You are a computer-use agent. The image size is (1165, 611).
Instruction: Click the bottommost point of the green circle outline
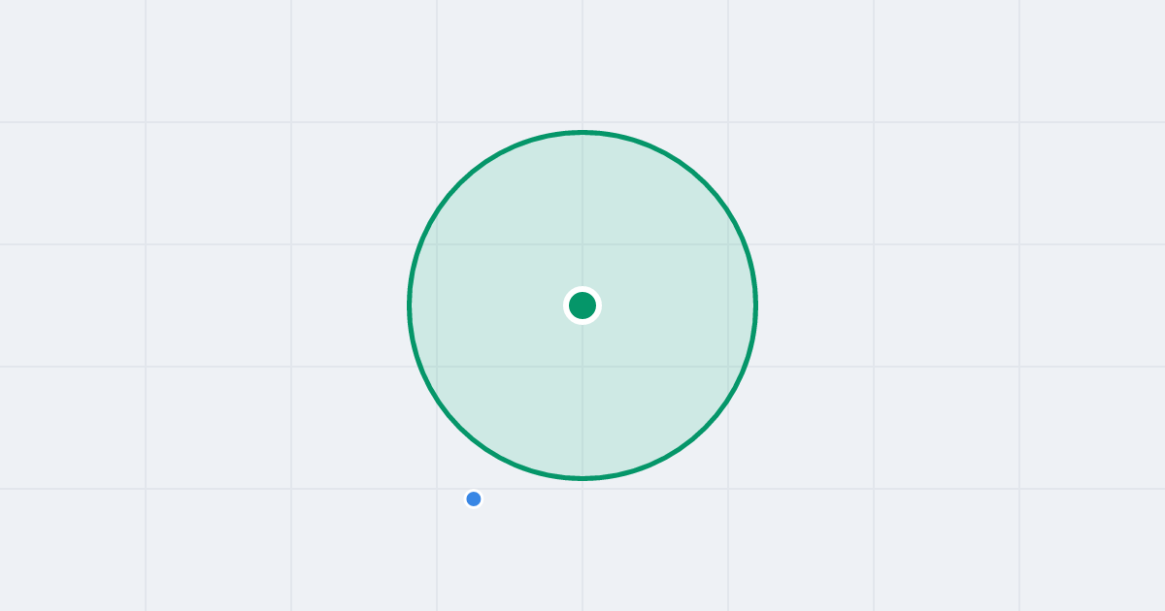click(x=582, y=477)
